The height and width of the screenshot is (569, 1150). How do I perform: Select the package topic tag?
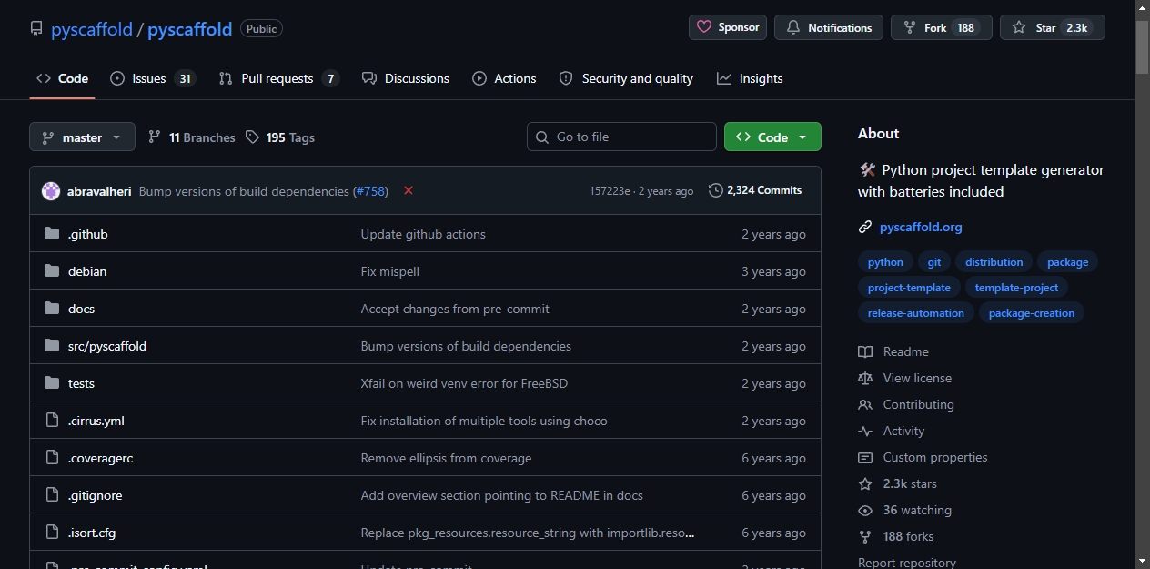click(x=1068, y=262)
